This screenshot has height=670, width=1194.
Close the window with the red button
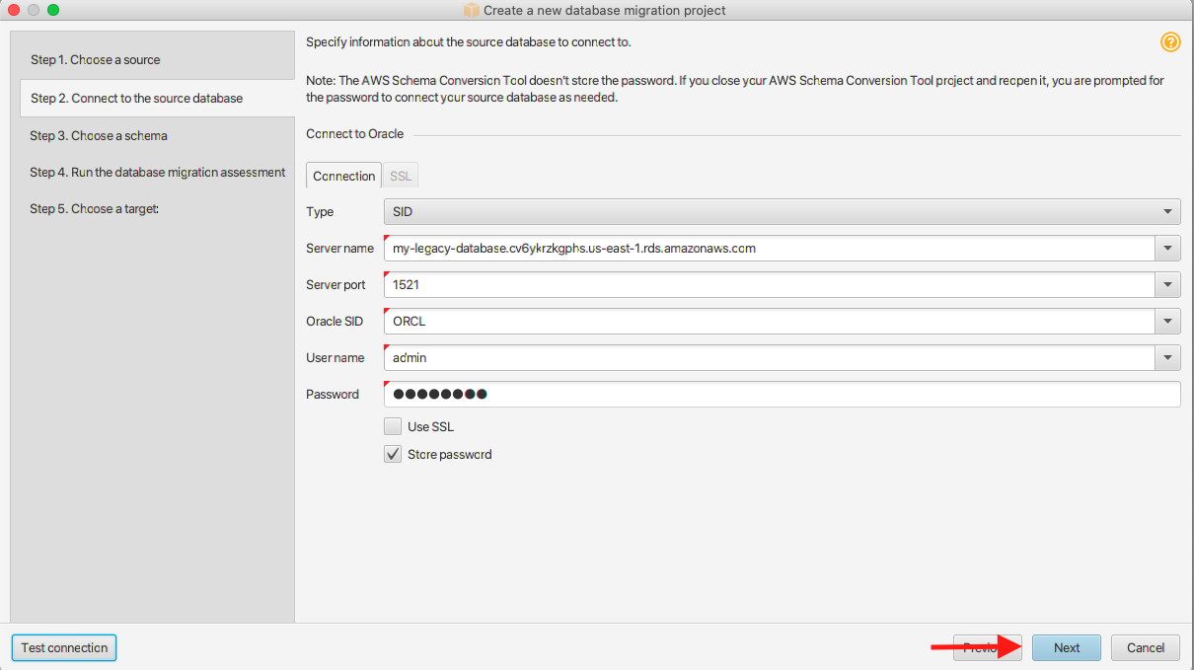pyautogui.click(x=15, y=10)
